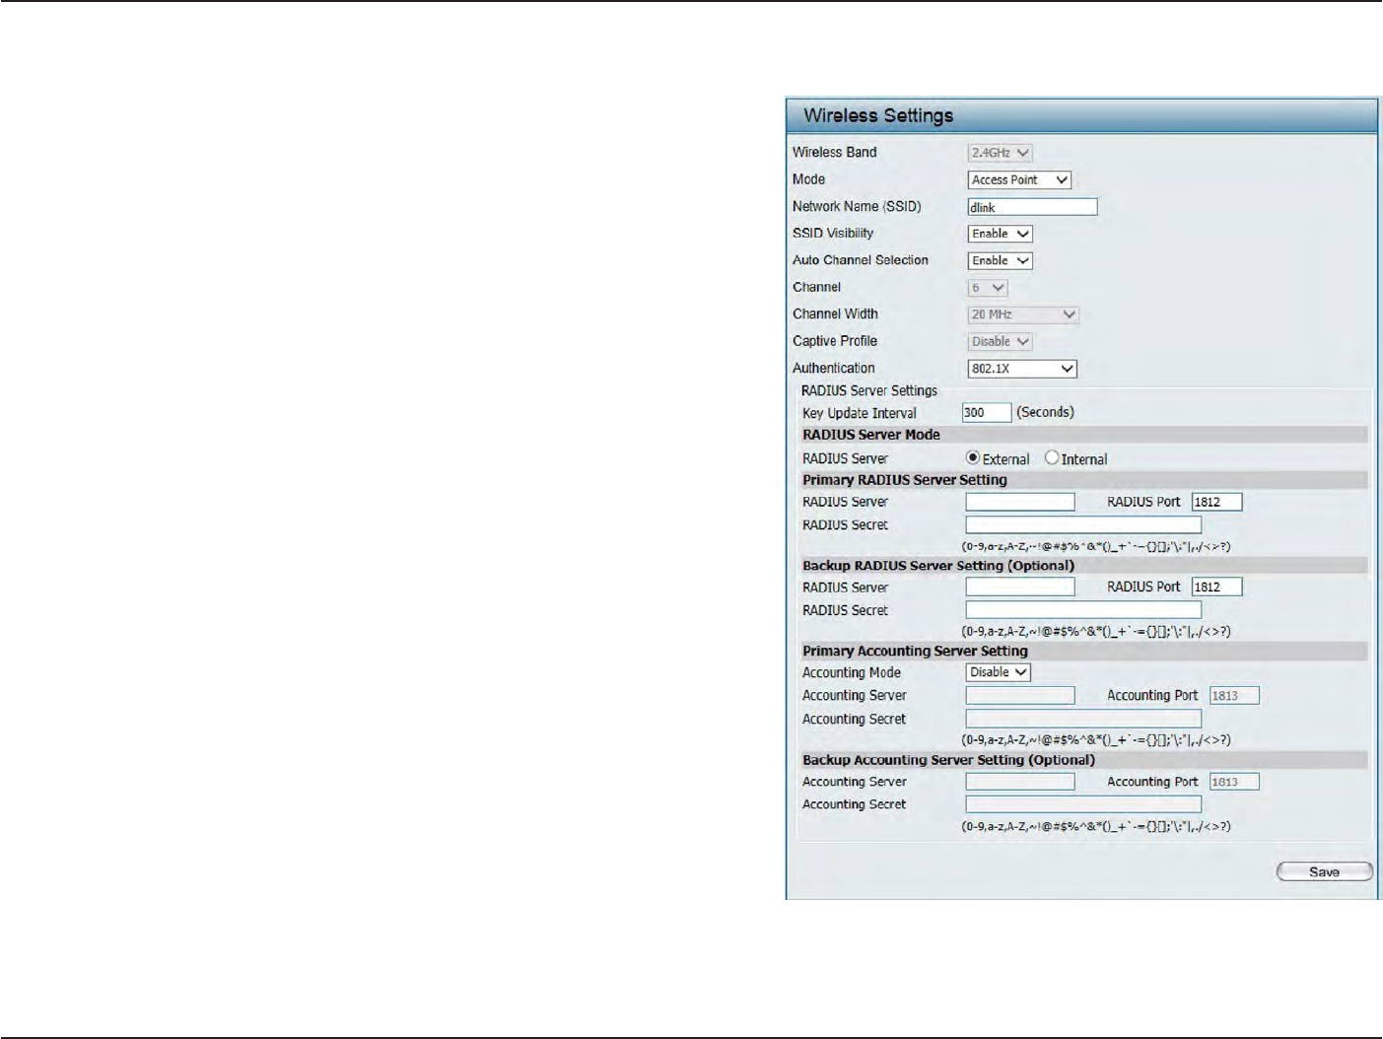Click the "Primary Accounting Server Setting" heading
The width and height of the screenshot is (1383, 1039).
(x=915, y=651)
